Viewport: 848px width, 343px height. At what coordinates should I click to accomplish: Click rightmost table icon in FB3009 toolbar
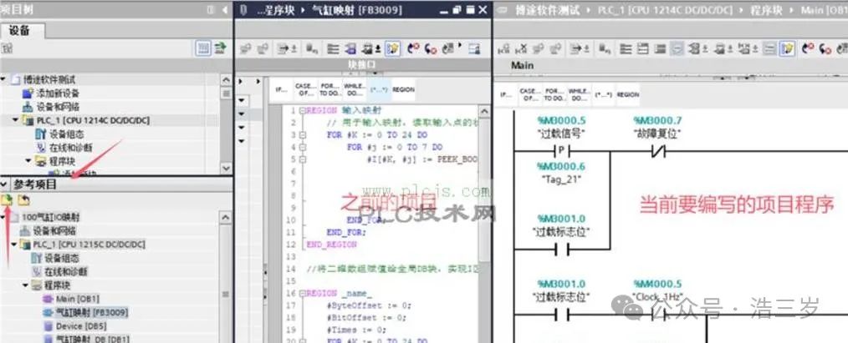474,49
